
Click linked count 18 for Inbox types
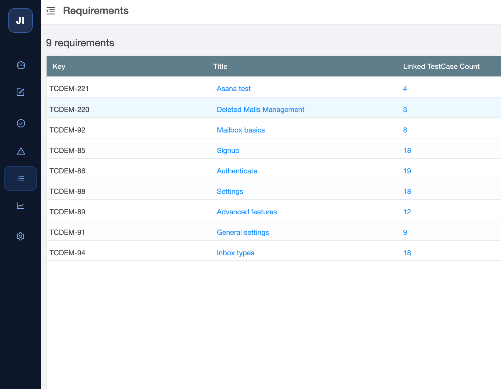click(407, 253)
